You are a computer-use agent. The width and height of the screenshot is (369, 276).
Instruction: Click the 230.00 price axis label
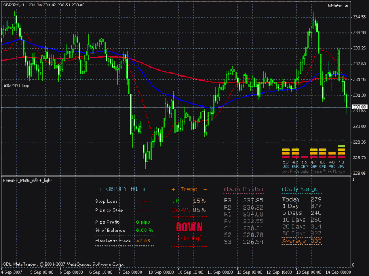[x=360, y=127]
